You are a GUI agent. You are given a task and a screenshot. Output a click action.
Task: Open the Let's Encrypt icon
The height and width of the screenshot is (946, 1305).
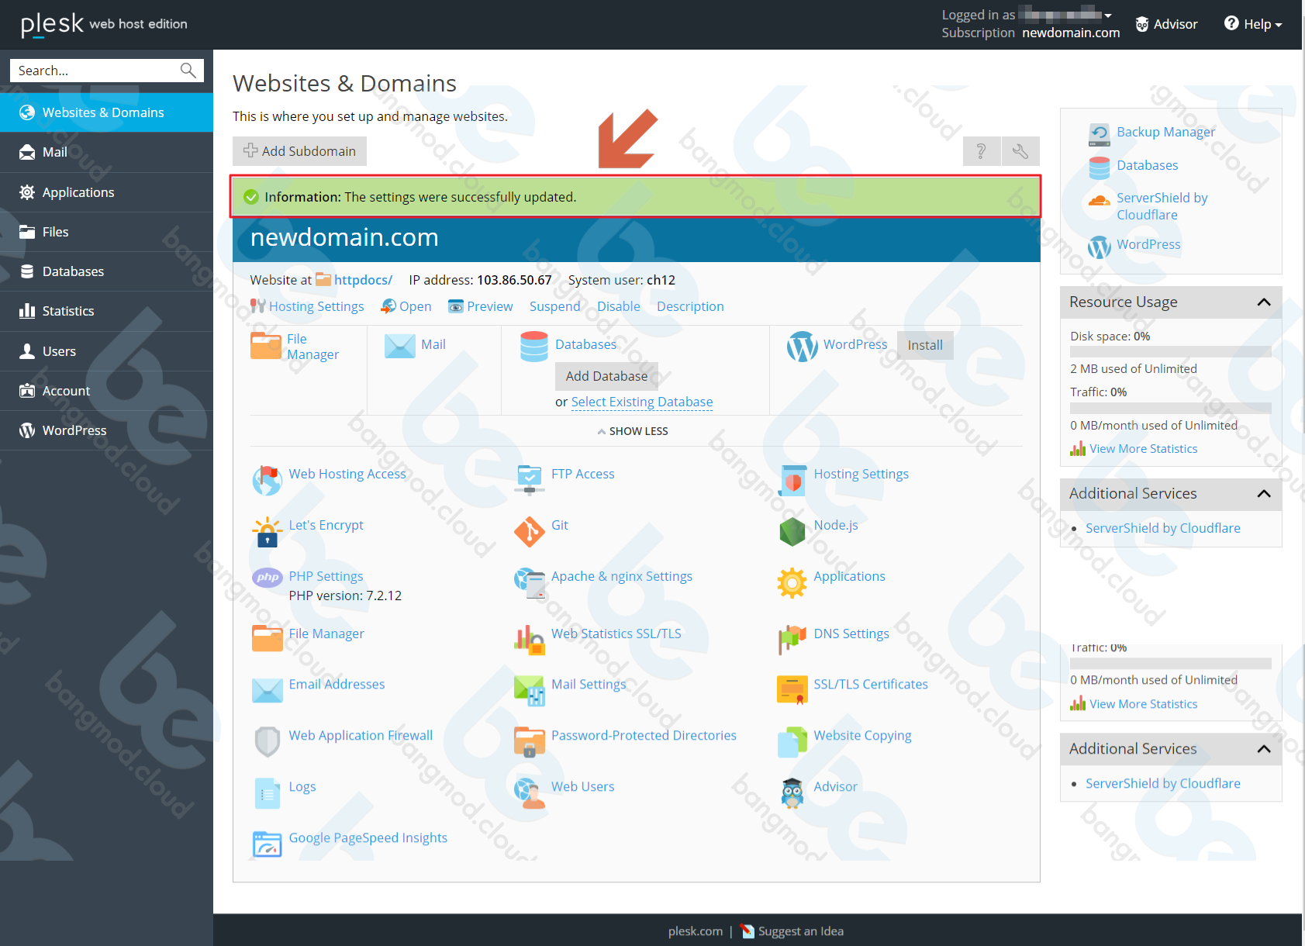tap(268, 532)
